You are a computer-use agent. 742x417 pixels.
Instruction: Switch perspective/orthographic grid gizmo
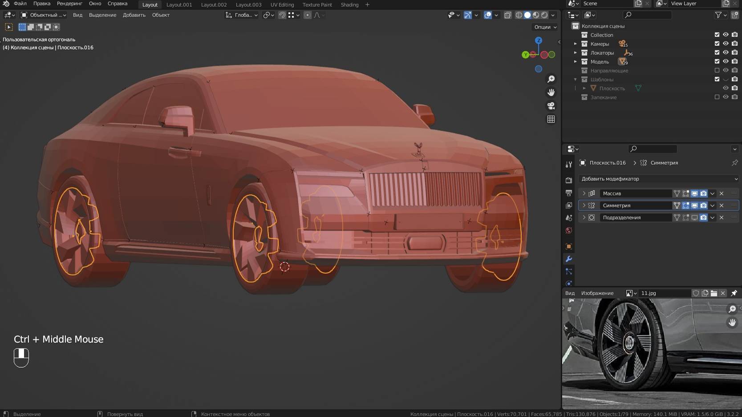[551, 119]
